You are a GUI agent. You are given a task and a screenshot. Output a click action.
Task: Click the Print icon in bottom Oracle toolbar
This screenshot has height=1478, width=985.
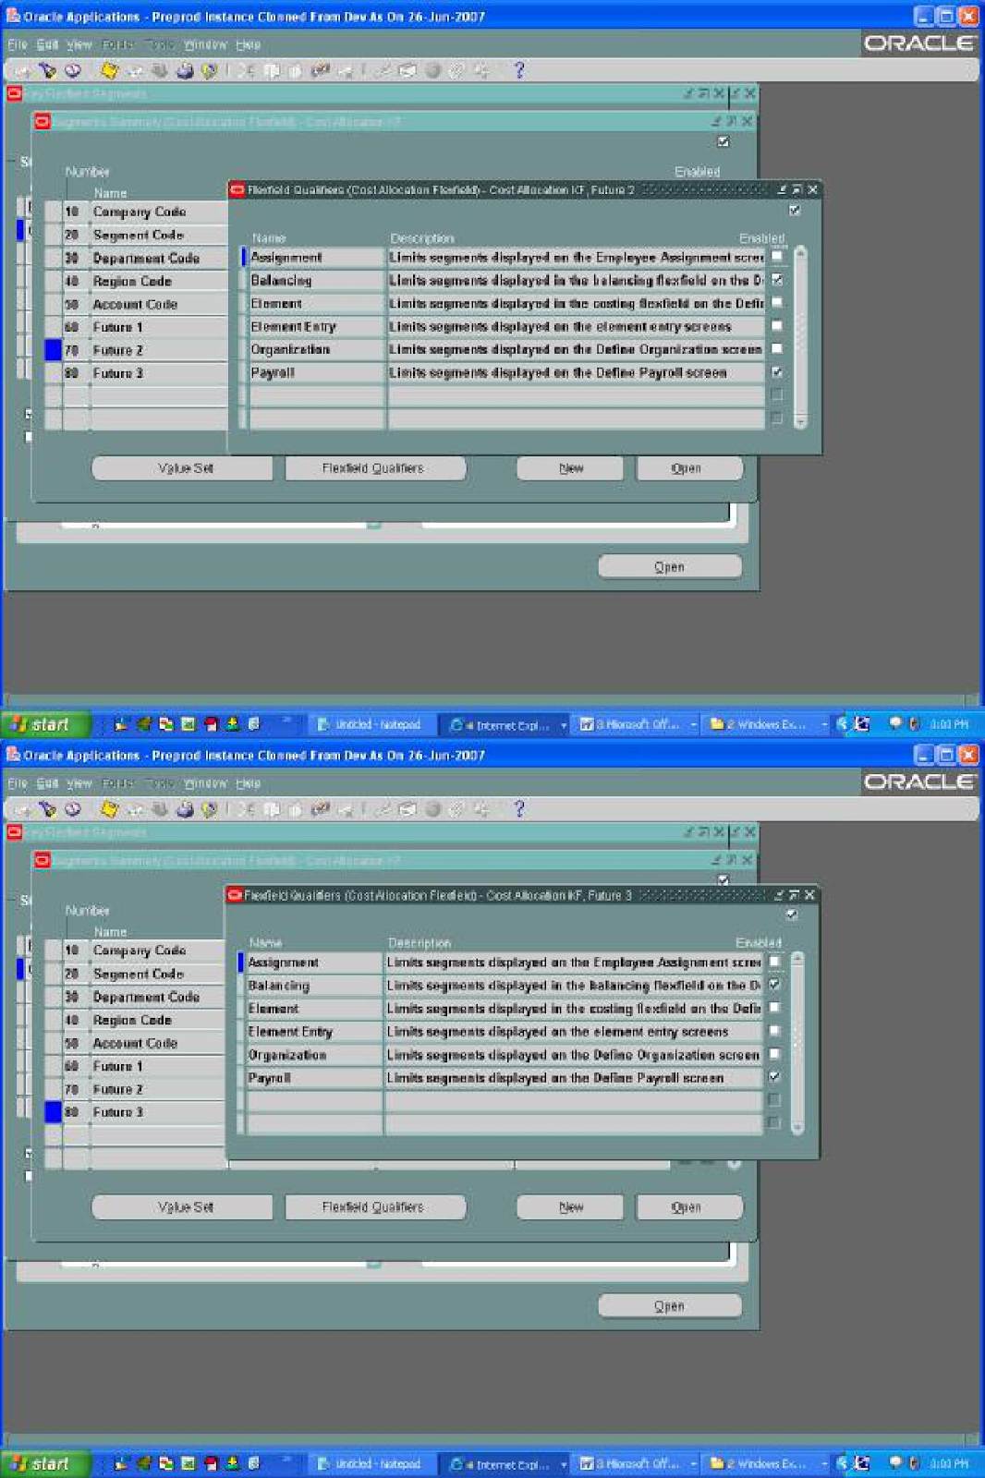[x=185, y=809]
